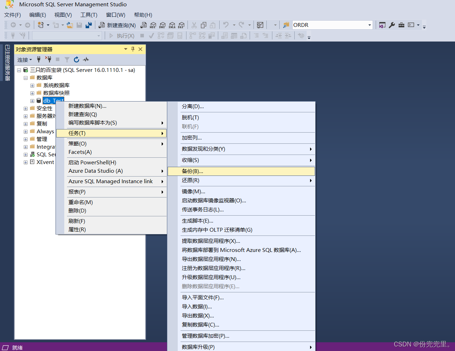
Task: Click Activity Monitor pulse icon in Object Explorer
Action: pos(86,60)
